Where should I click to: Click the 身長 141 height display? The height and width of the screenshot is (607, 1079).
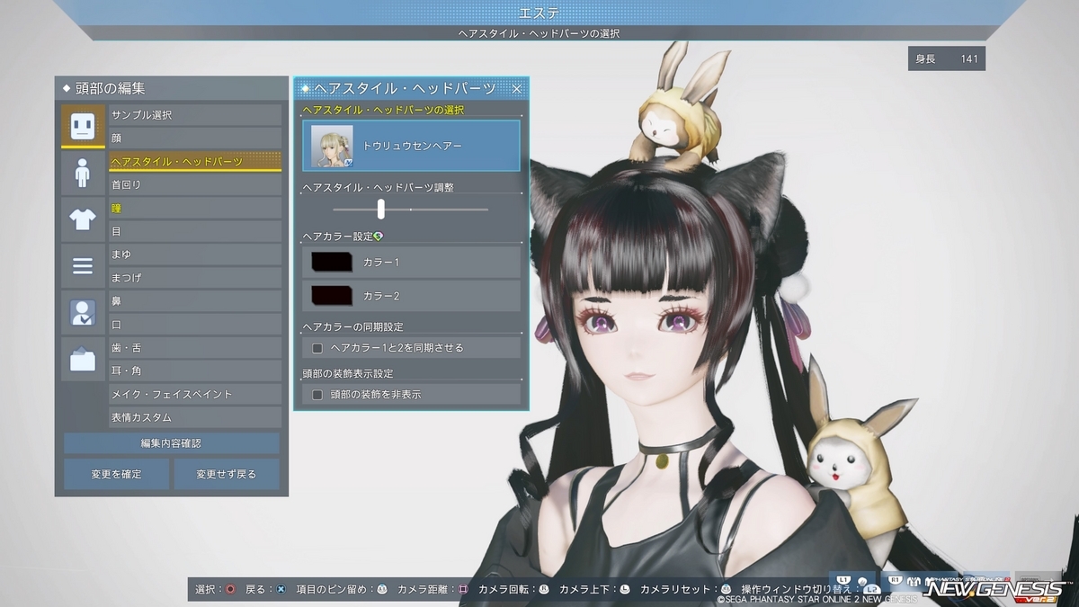[x=947, y=58]
